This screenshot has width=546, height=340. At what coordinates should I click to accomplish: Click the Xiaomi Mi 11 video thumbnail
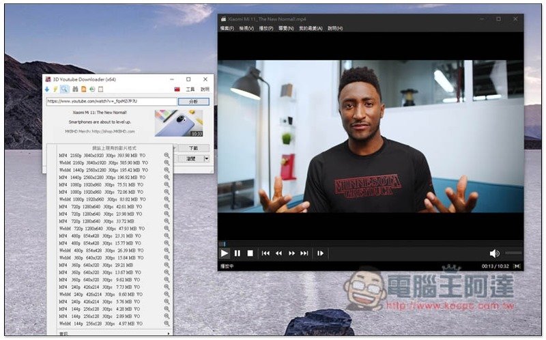click(179, 124)
